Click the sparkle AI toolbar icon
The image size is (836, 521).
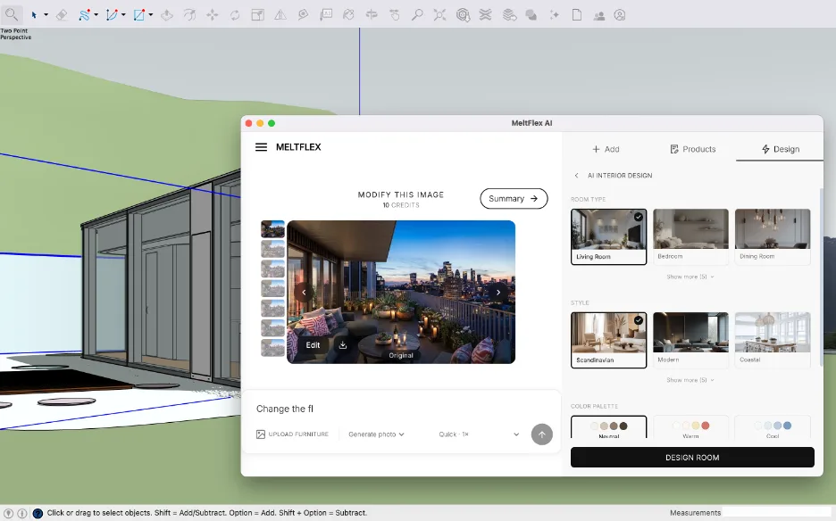click(554, 15)
